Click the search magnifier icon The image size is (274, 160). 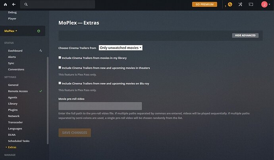[x=26, y=4]
